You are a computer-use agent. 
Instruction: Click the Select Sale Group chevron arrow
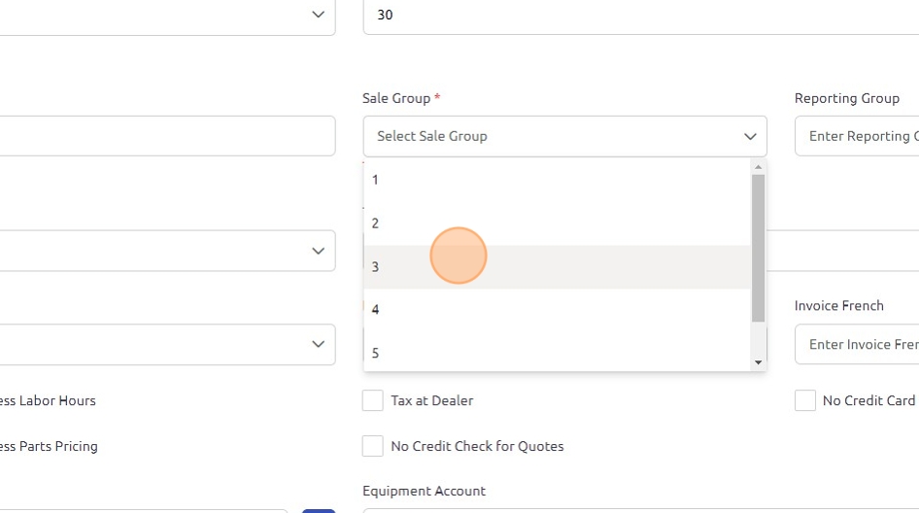[750, 137]
